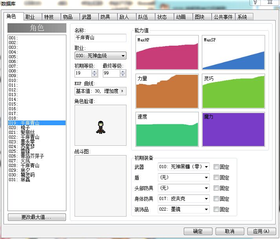Image resolution: width=280 pixels, height=239 pixels.
Task: Select empty character slot 001
Action: pyautogui.click(x=37, y=38)
